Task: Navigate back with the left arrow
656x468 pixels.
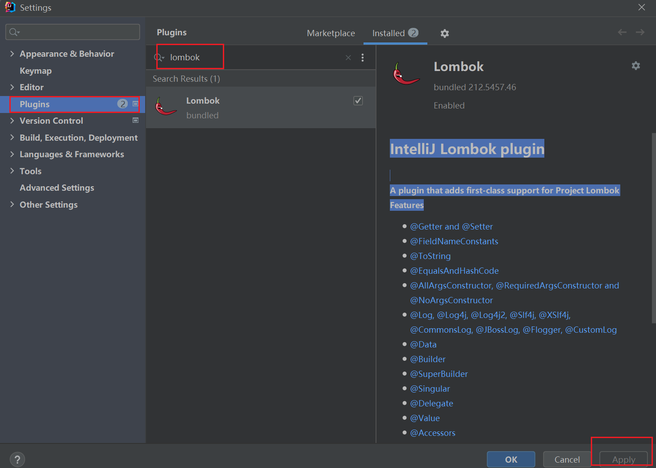Action: tap(622, 32)
